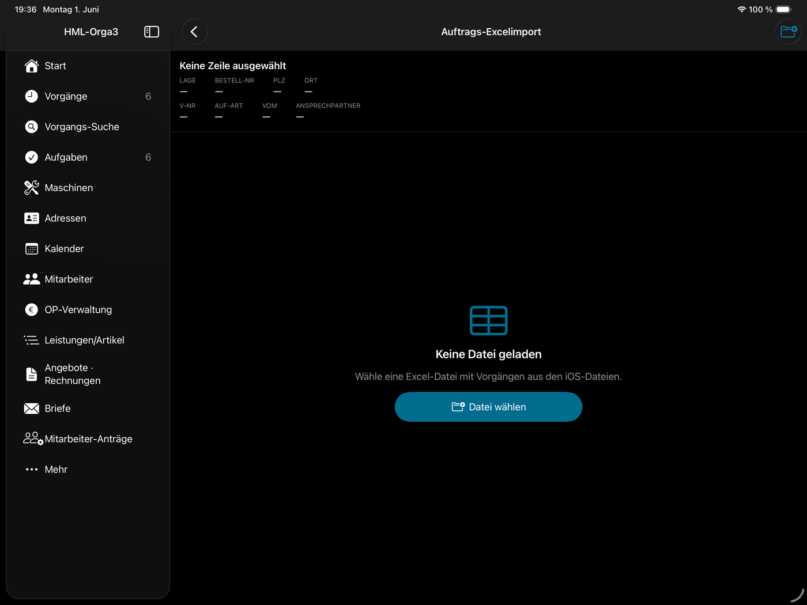Viewport: 807px width, 605px height.
Task: Click the Vorgänge clock icon
Action: pos(32,96)
